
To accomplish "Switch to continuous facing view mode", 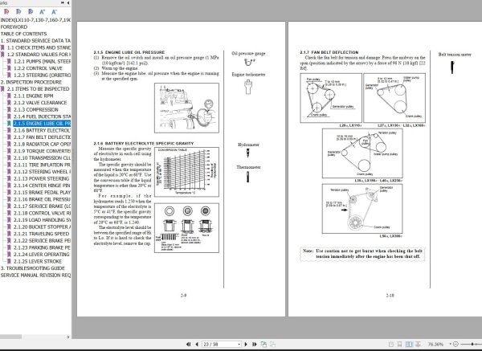I will click(418, 345).
